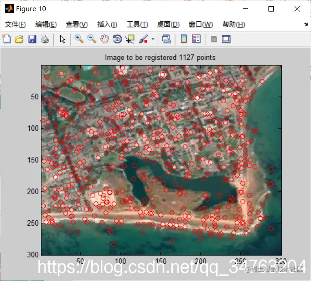Print the figure with the printer icon

coord(45,39)
